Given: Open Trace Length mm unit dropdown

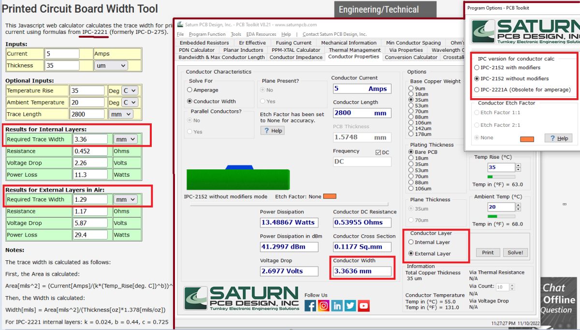Looking at the screenshot, I should coord(121,114).
